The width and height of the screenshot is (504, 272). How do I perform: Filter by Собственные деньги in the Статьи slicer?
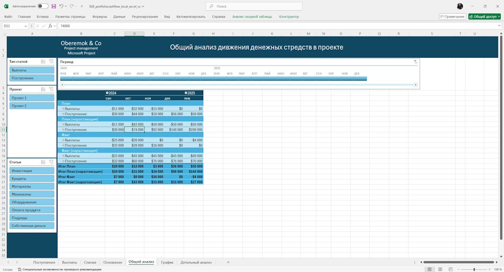coord(32,225)
